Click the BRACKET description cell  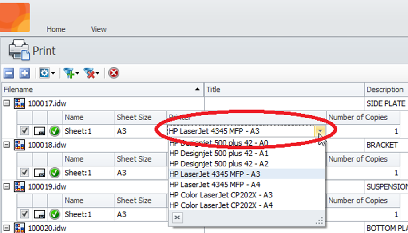coord(386,145)
